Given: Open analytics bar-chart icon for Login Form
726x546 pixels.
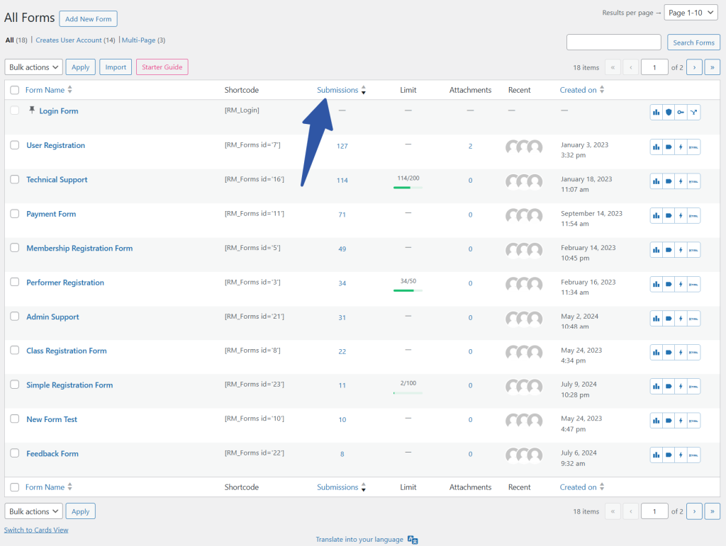Looking at the screenshot, I should coord(657,112).
